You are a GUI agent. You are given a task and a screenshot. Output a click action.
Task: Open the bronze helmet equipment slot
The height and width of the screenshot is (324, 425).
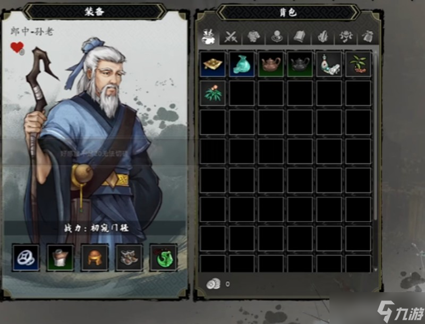tap(95, 258)
